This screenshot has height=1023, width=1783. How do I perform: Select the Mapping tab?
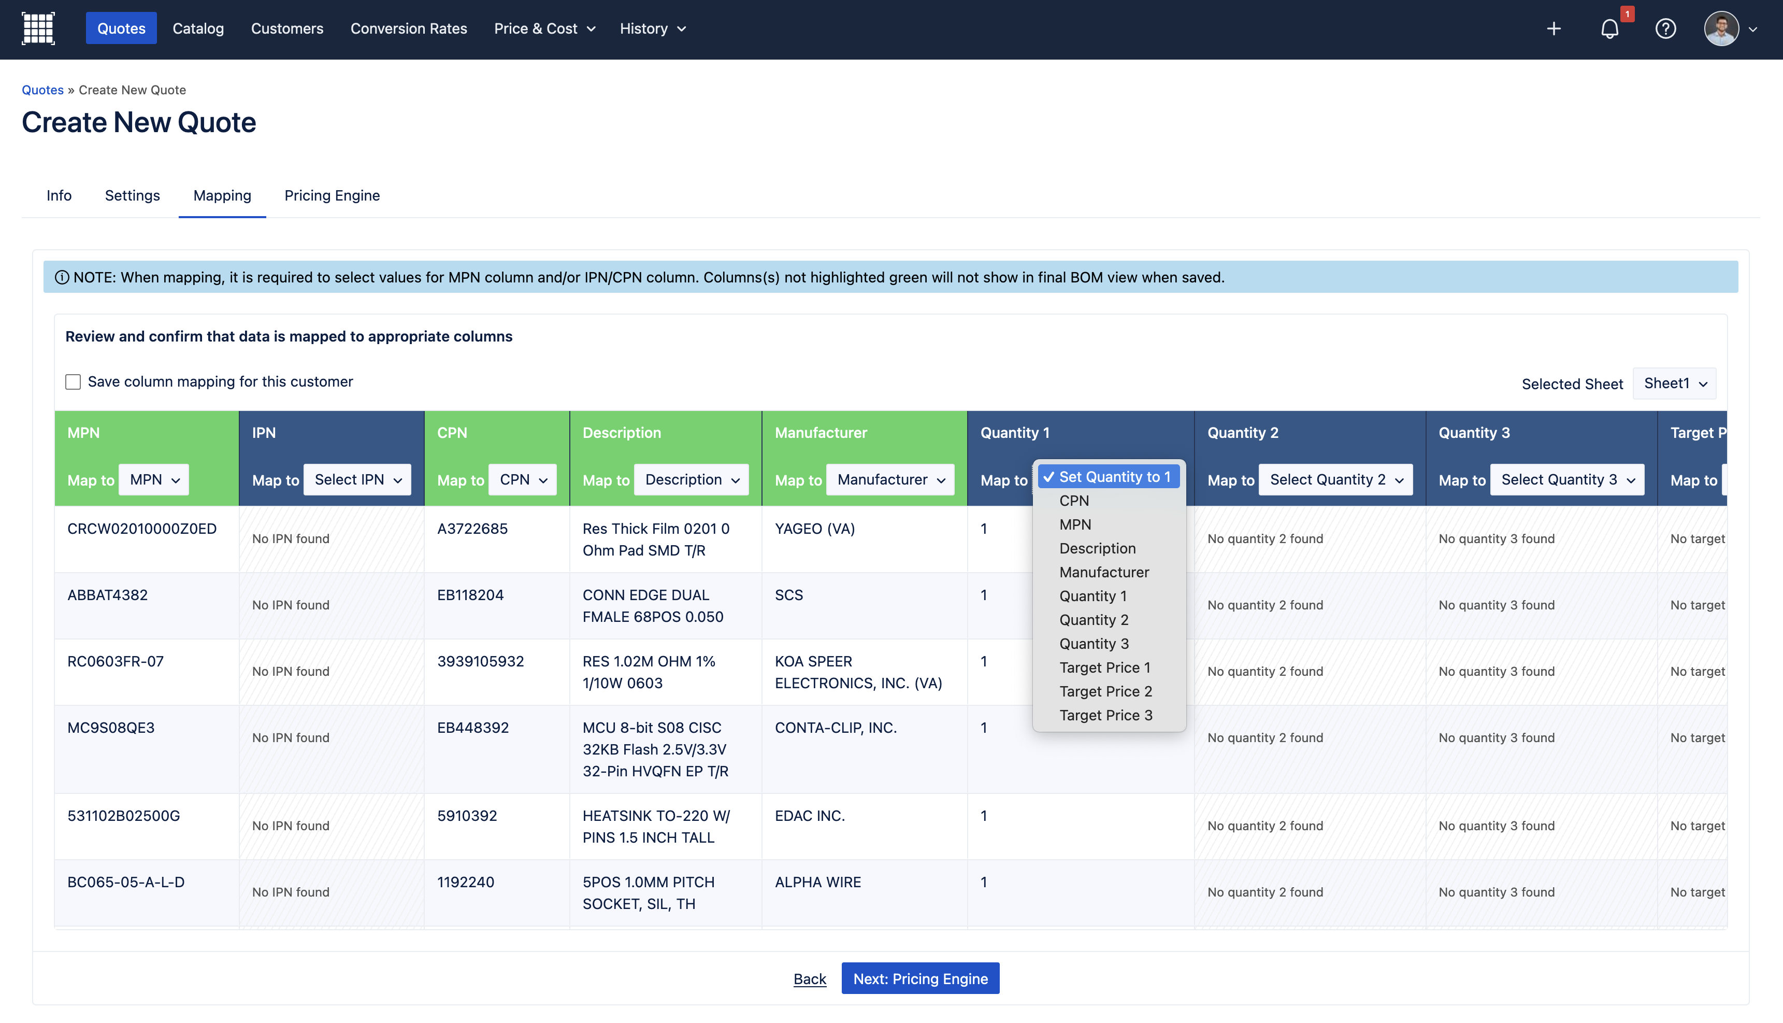pos(222,195)
